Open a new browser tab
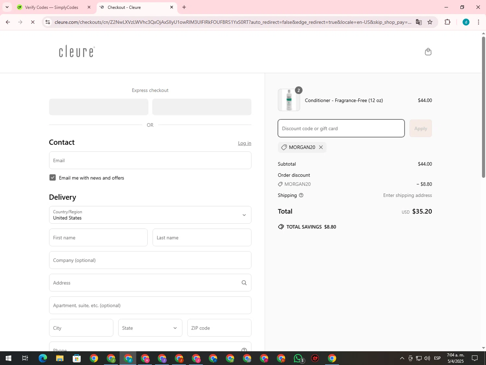Viewport: 486px width, 365px height. [184, 7]
